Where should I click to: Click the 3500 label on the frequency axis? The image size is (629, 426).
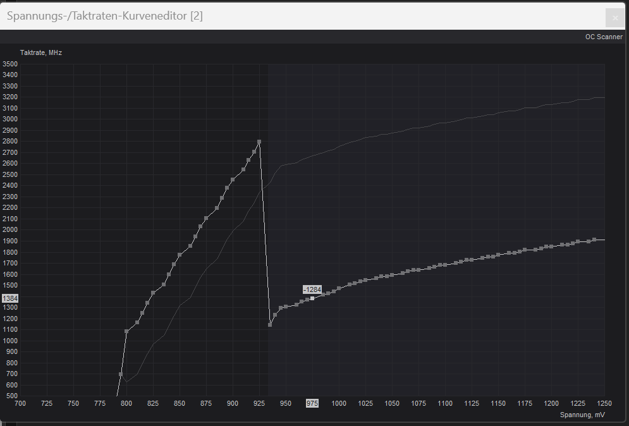click(x=10, y=64)
